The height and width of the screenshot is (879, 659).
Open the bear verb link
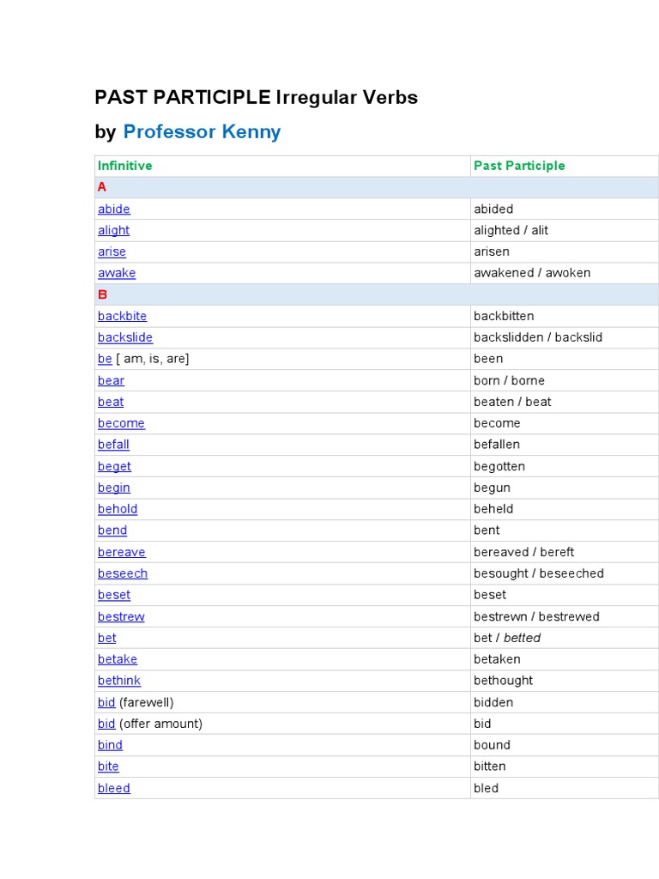[x=111, y=380]
